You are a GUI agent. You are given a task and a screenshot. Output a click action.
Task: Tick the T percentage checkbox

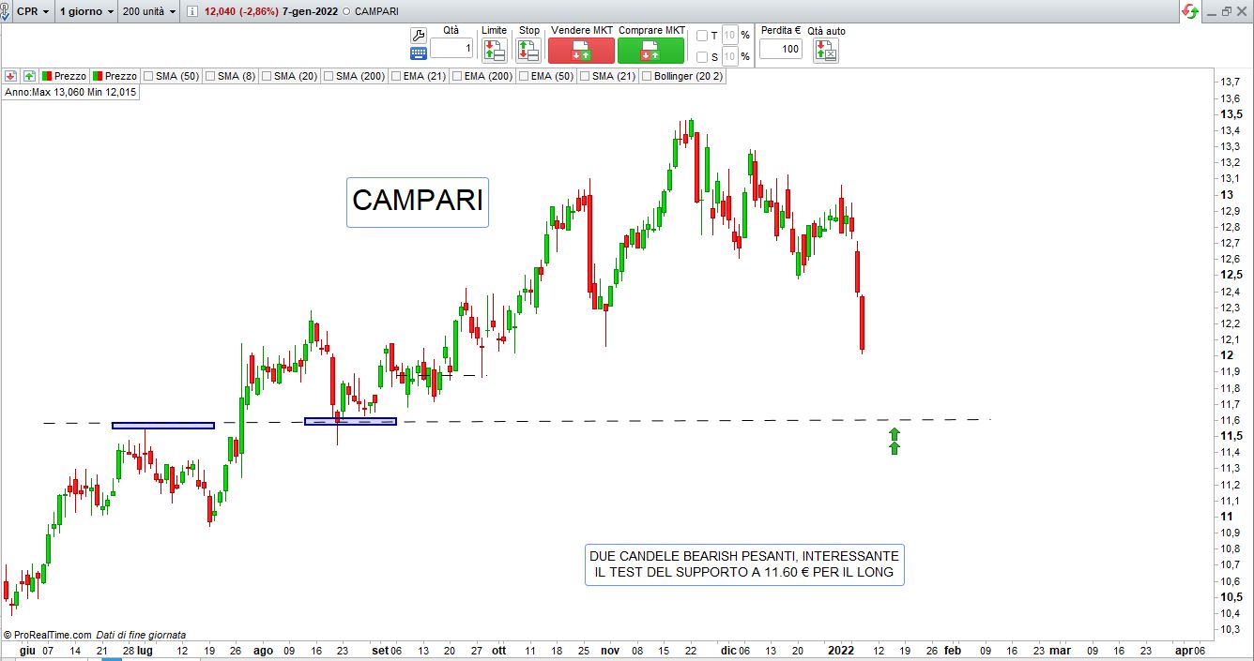702,36
